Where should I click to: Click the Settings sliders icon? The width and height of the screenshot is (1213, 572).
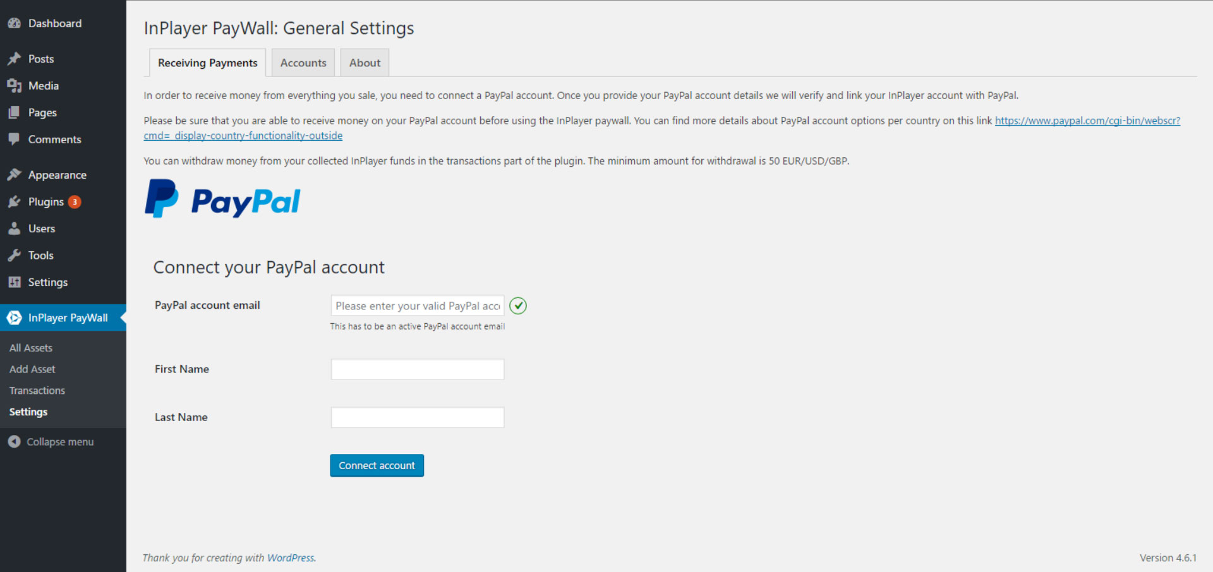point(14,282)
